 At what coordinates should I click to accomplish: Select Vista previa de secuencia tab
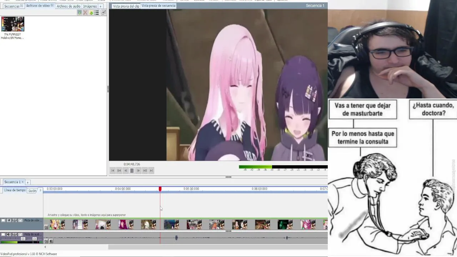coord(159,6)
